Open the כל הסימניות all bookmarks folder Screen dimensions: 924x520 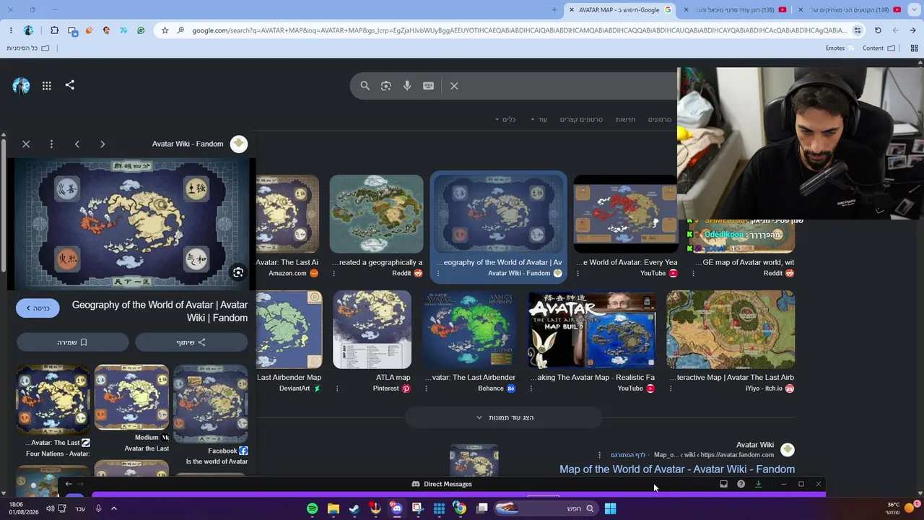28,48
